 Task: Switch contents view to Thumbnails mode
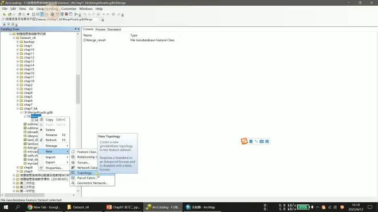coord(46,14)
